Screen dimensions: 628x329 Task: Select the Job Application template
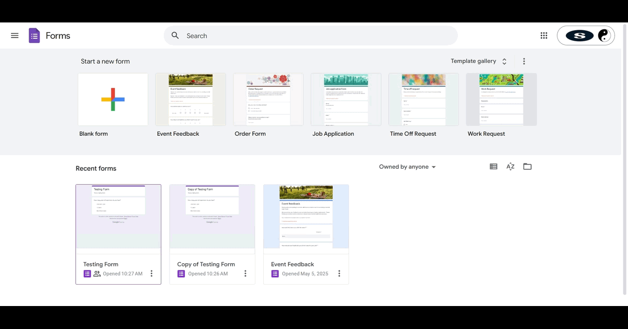(x=346, y=99)
